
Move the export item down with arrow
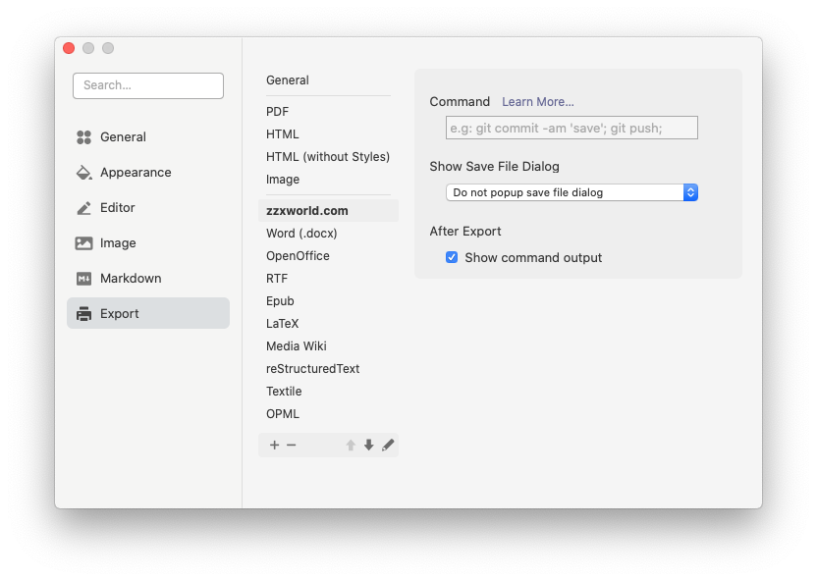coord(369,445)
